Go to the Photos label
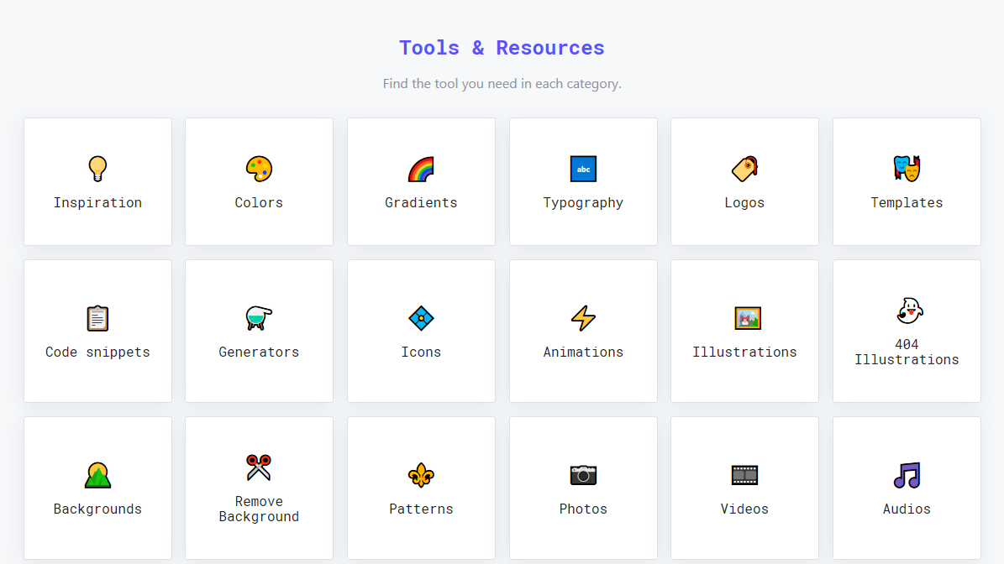This screenshot has height=564, width=1004. tap(583, 509)
